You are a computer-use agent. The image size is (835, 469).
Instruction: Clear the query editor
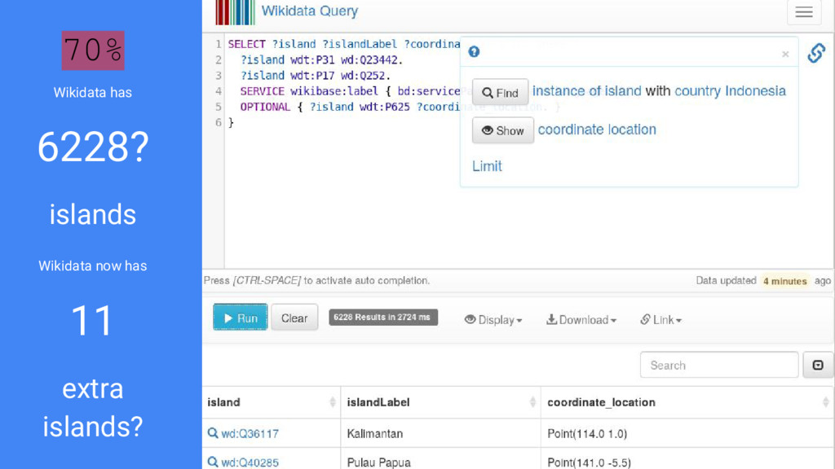point(294,318)
